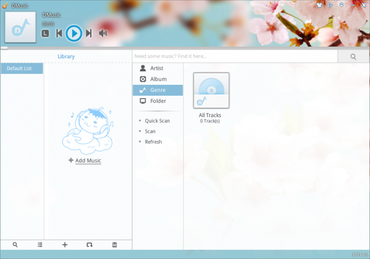
Task: Click the DMusic song title text
Action: (x=51, y=15)
